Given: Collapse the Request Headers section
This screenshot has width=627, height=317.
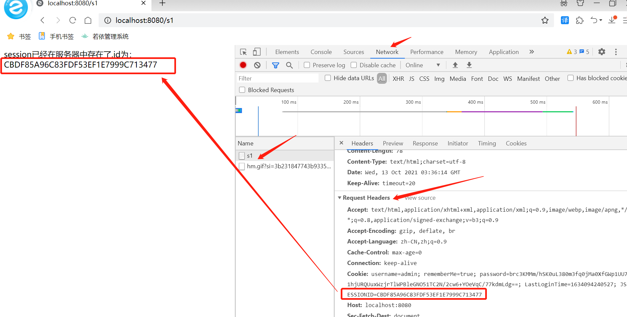Looking at the screenshot, I should pyautogui.click(x=339, y=198).
